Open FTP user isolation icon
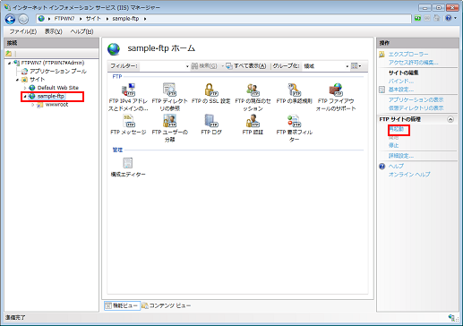 coord(169,128)
